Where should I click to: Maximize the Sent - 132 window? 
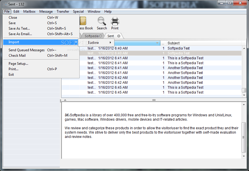pyautogui.click(x=229, y=3)
